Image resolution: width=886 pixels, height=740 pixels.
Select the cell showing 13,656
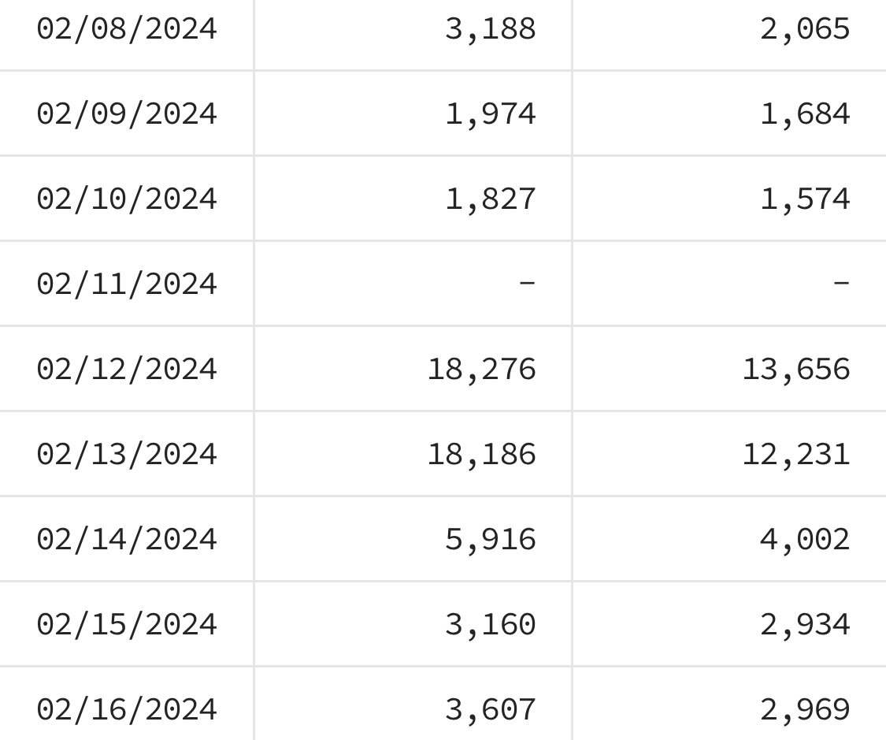tap(729, 369)
